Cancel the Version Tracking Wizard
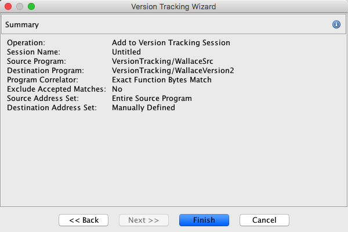 click(x=264, y=220)
